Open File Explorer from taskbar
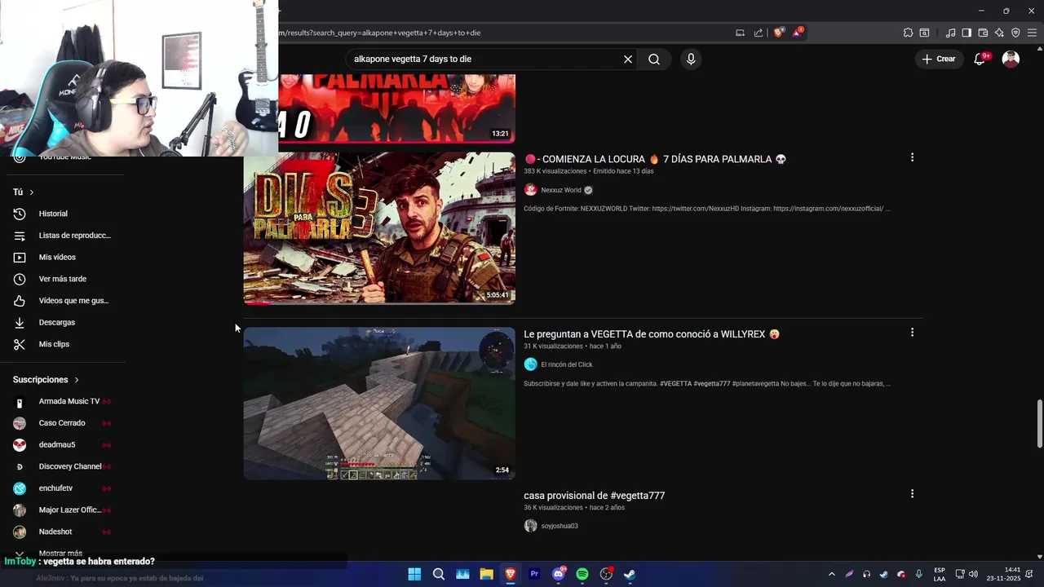Image resolution: width=1044 pixels, height=587 pixels. pos(486,574)
